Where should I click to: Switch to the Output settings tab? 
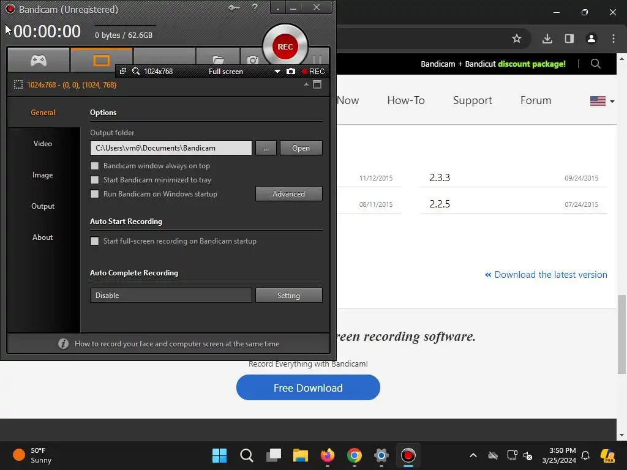point(43,206)
